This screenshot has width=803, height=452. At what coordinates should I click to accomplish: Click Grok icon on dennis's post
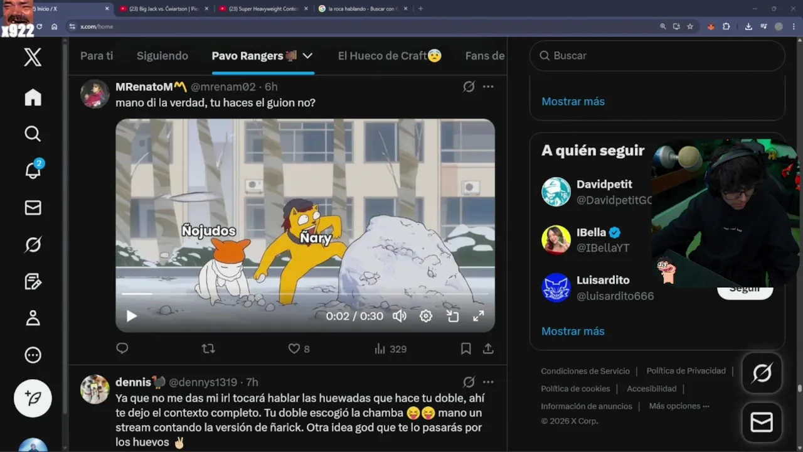coord(469,382)
